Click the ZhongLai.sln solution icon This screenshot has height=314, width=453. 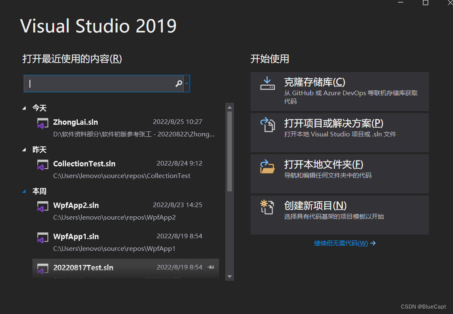[x=42, y=123]
